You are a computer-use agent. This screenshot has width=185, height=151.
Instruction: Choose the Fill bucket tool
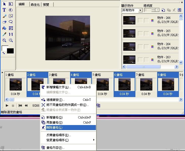pos(4,28)
